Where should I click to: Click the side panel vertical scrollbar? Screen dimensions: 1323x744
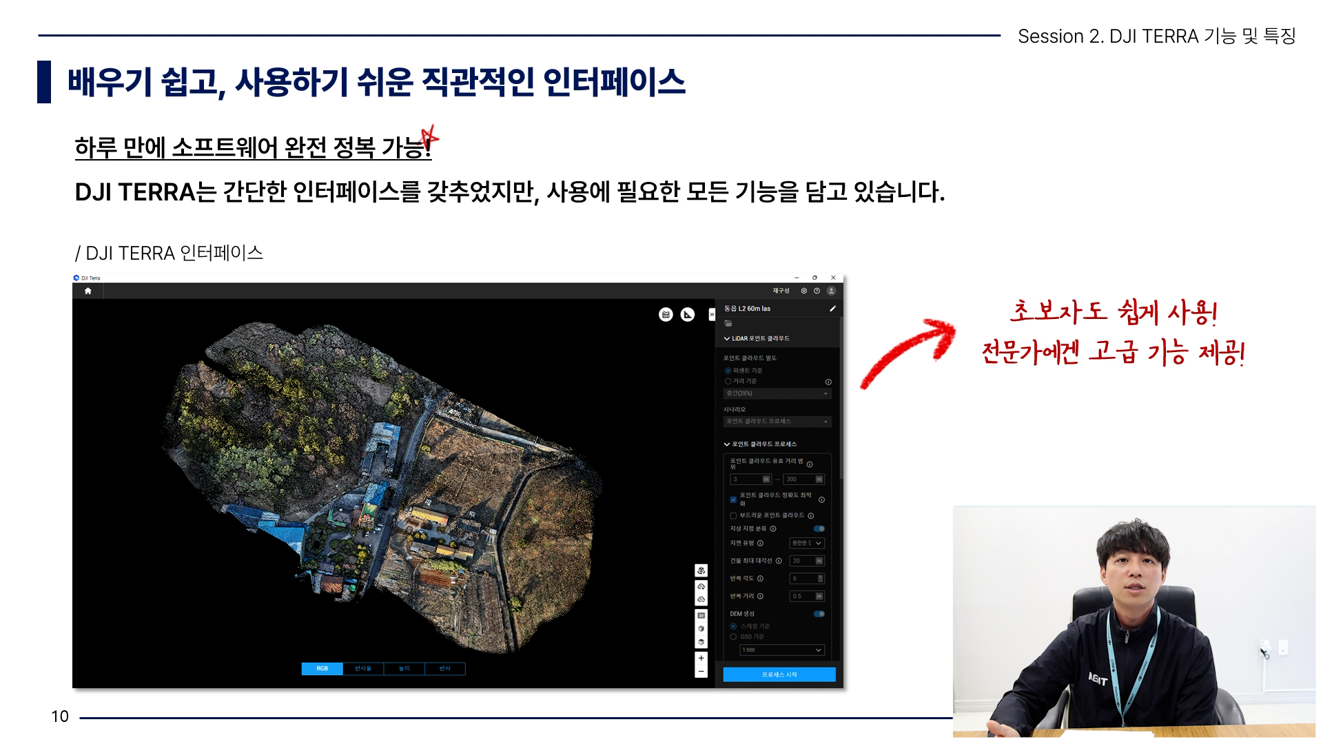841,400
